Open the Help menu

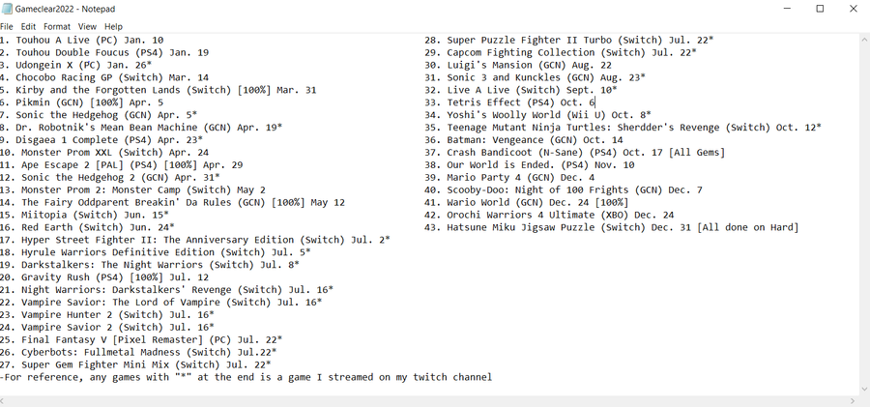[x=113, y=26]
